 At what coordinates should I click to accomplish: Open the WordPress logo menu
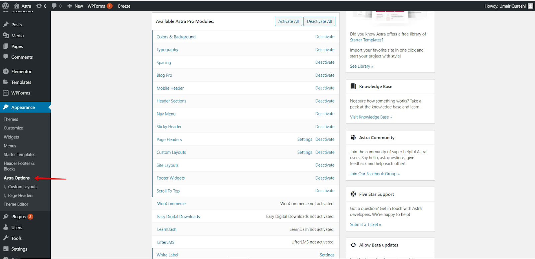tap(6, 6)
